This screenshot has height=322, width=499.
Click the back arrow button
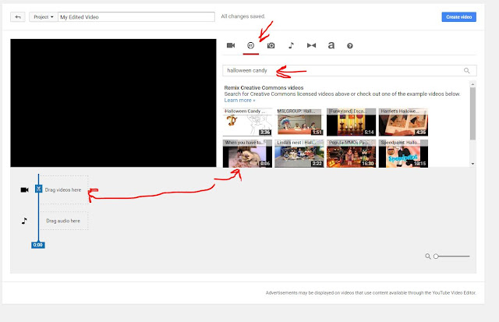[x=17, y=17]
